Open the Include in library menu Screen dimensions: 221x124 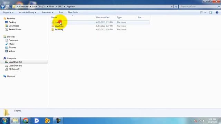click(27, 12)
